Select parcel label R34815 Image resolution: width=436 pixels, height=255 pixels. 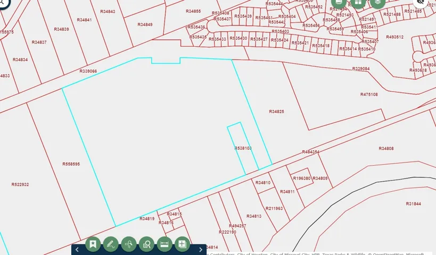click(174, 214)
